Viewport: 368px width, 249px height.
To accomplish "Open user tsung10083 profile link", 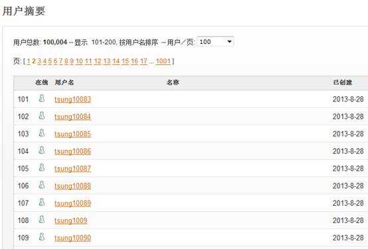I will [73, 100].
